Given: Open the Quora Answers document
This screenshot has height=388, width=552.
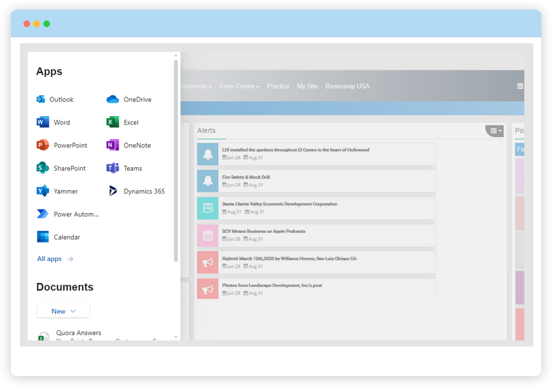Looking at the screenshot, I should pyautogui.click(x=78, y=333).
